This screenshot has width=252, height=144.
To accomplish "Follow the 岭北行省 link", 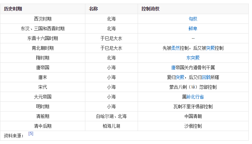I will (x=195, y=97).
